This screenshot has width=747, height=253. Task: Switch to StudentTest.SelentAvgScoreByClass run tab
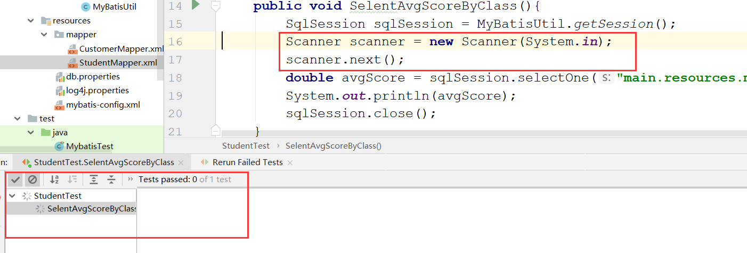pos(104,162)
